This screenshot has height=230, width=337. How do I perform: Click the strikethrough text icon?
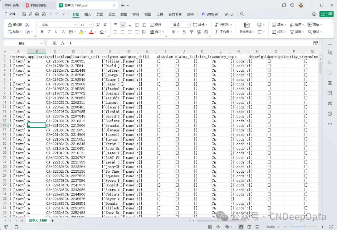pos(63,32)
